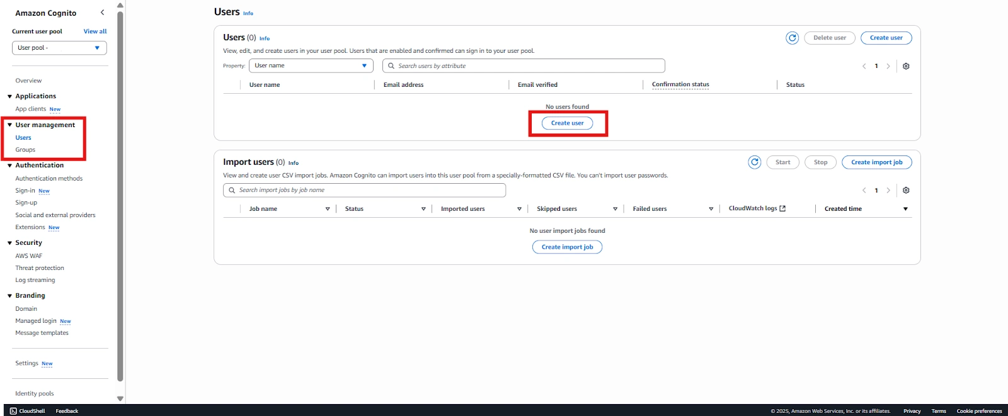Sort by Failed users arrow
Viewport: 1008px width, 416px height.
tap(711, 209)
